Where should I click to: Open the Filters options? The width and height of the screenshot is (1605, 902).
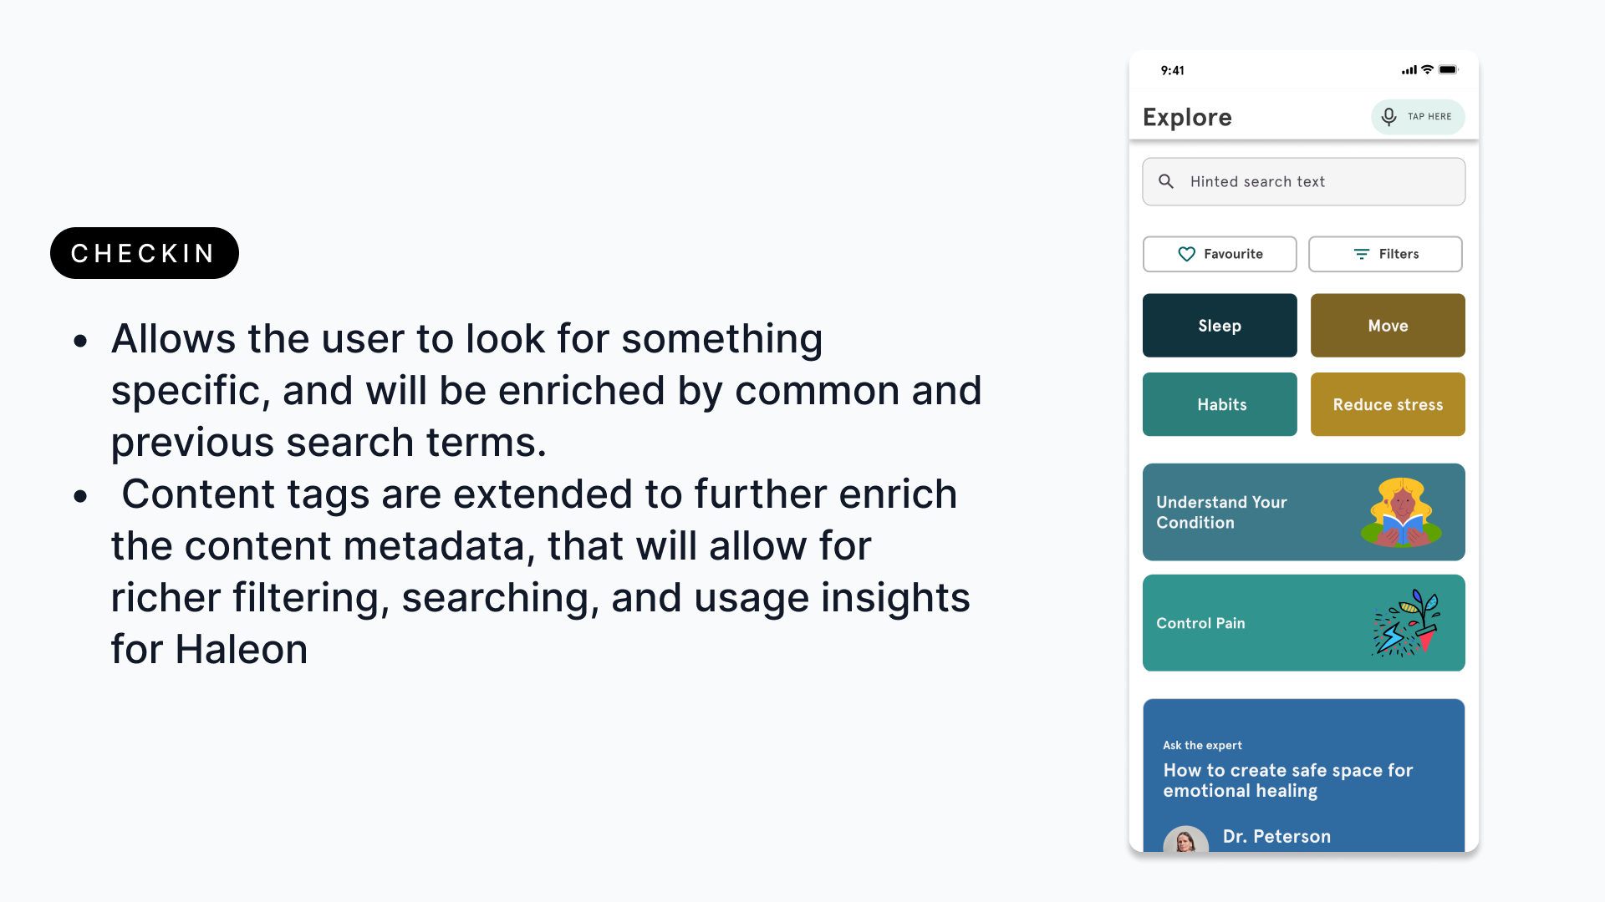click(1385, 254)
